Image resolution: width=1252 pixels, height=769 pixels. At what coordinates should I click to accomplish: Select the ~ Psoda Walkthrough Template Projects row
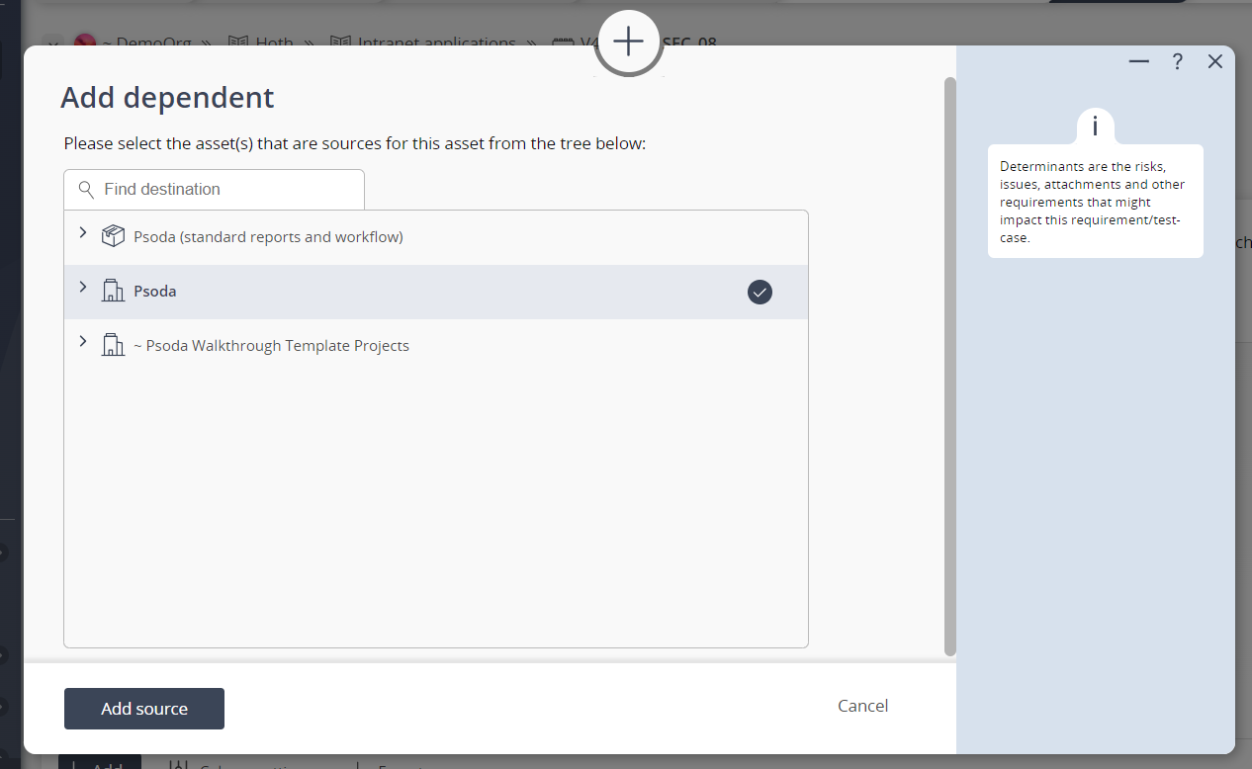point(436,346)
